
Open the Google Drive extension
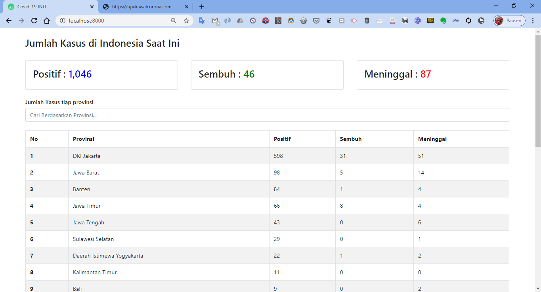(x=240, y=21)
